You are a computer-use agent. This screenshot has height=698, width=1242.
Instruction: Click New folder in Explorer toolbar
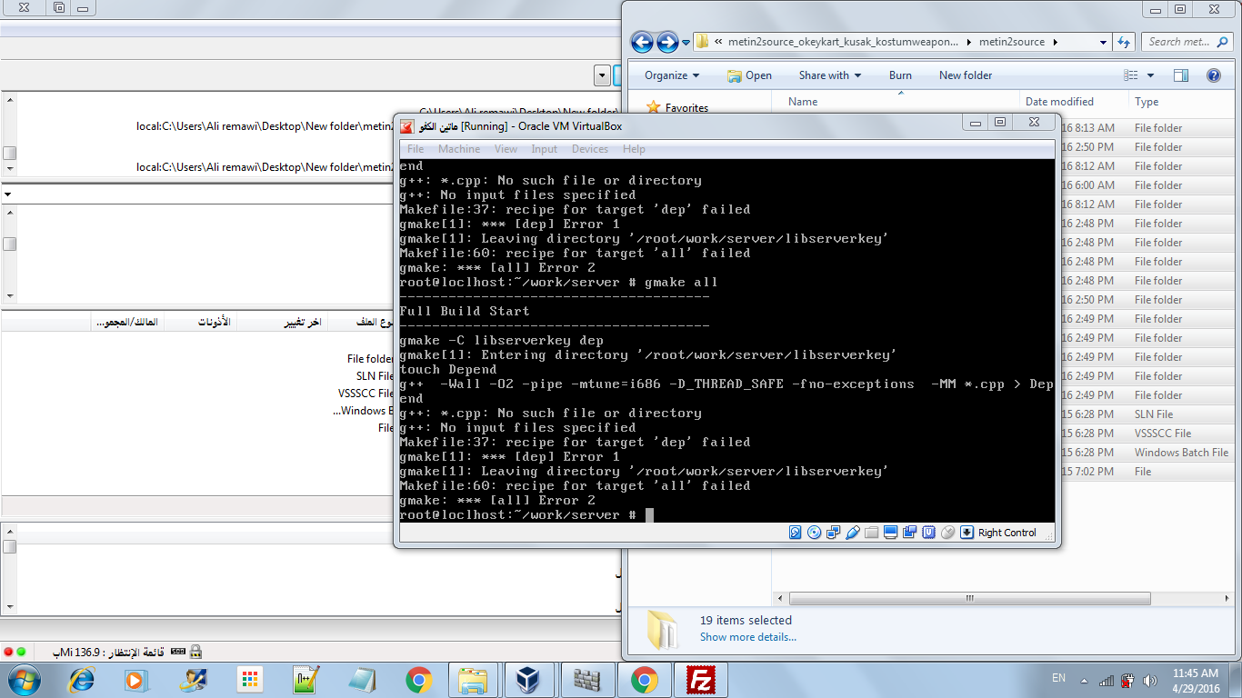pyautogui.click(x=966, y=75)
